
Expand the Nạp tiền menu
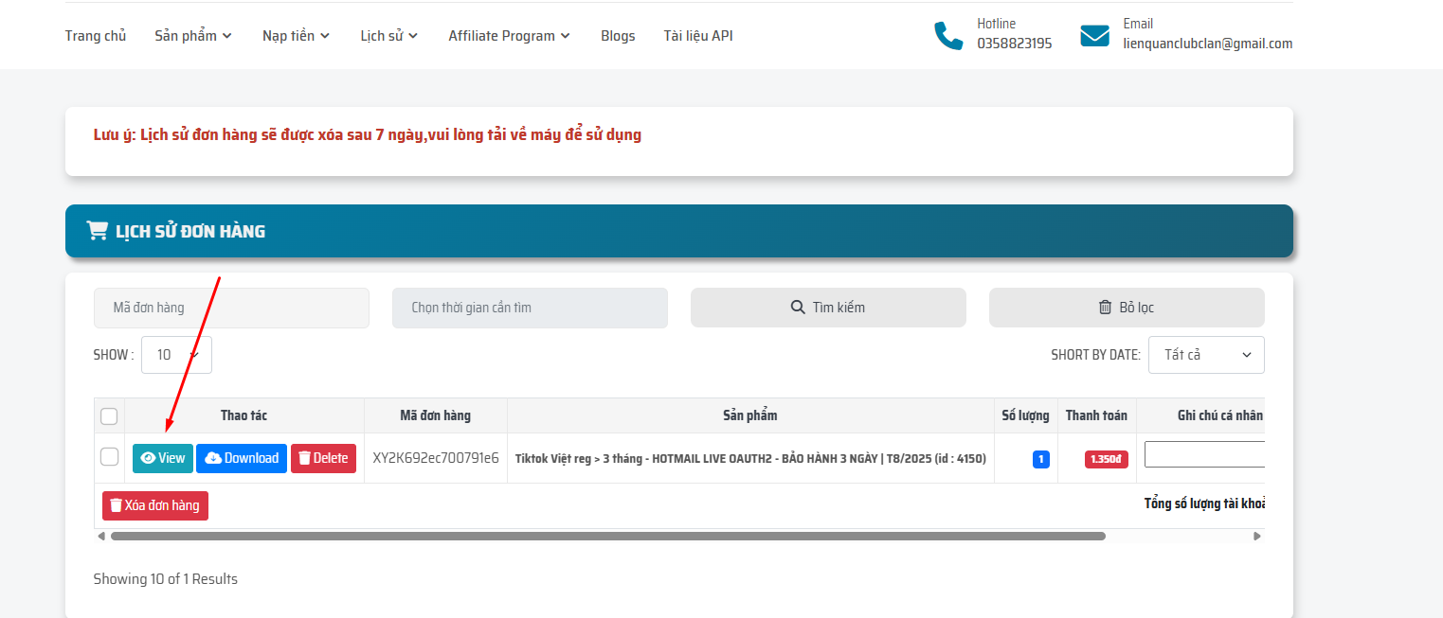pyautogui.click(x=296, y=36)
